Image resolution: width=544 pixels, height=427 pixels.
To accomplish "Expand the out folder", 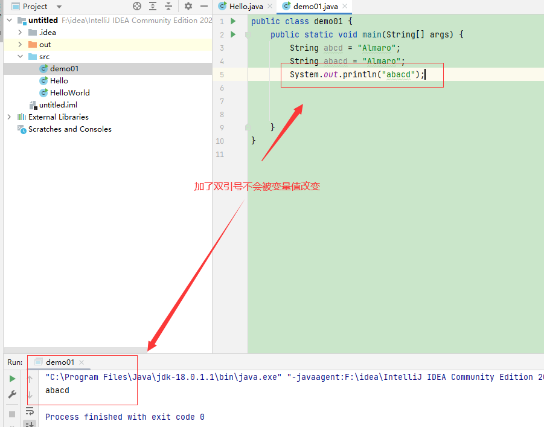I will [x=20, y=45].
